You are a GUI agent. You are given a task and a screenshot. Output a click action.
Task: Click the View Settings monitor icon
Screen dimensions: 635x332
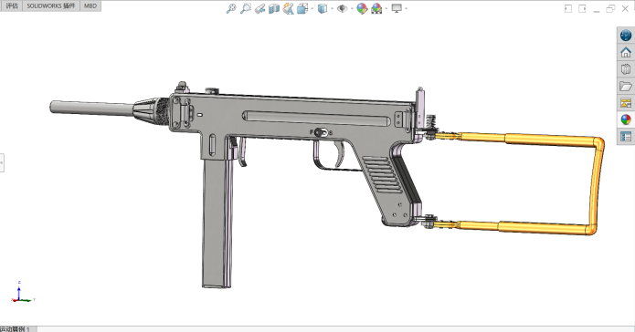point(397,8)
